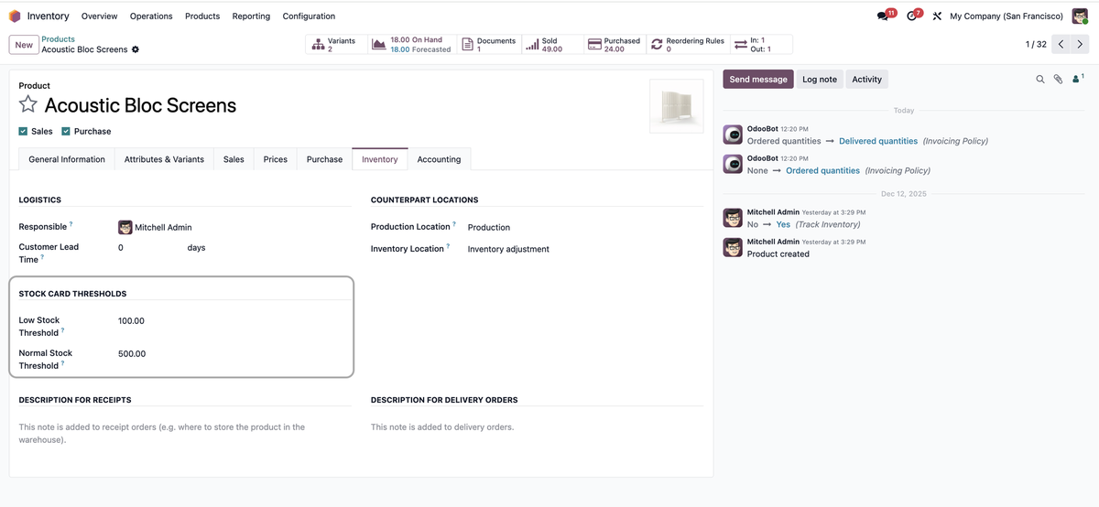Click the Inventory app title in the navbar
Image resolution: width=1099 pixels, height=507 pixels.
coord(49,16)
